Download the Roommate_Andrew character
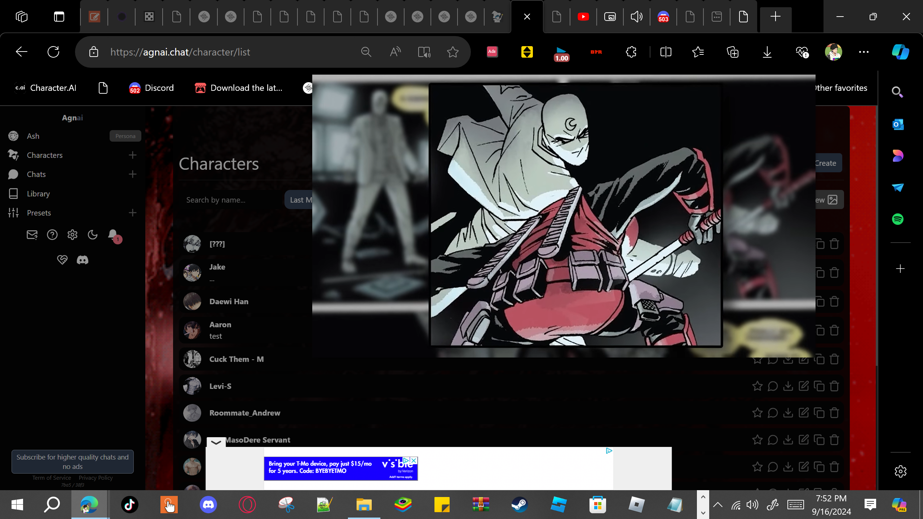The height and width of the screenshot is (519, 923). pyautogui.click(x=788, y=413)
